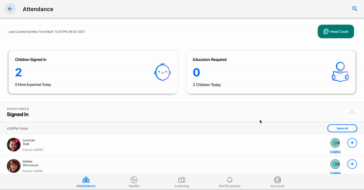This screenshot has height=190, width=364.
Task: Open the Children Signed In card
Action: 93,72
